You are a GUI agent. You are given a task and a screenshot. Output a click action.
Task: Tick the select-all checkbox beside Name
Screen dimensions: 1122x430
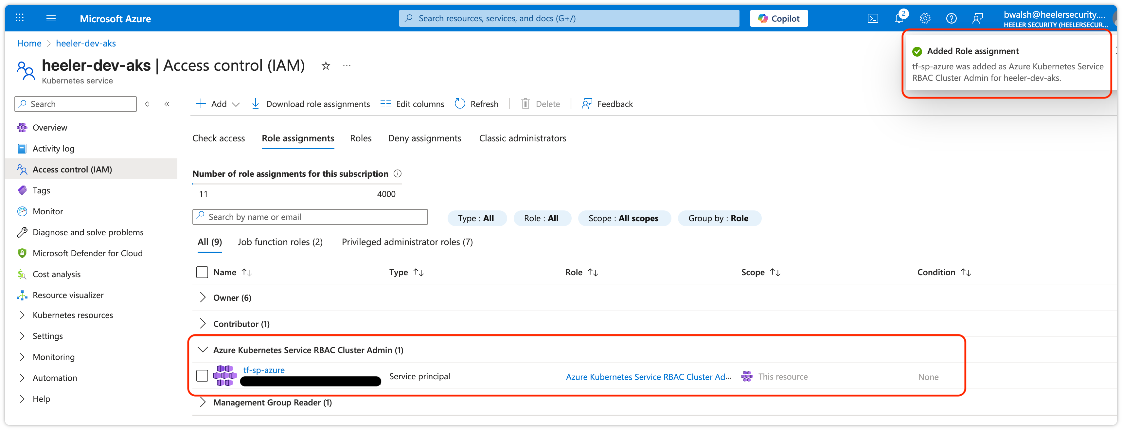coord(202,272)
